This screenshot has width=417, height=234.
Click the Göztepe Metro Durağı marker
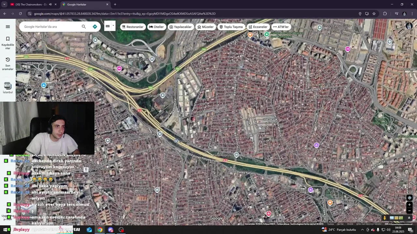tap(160, 134)
